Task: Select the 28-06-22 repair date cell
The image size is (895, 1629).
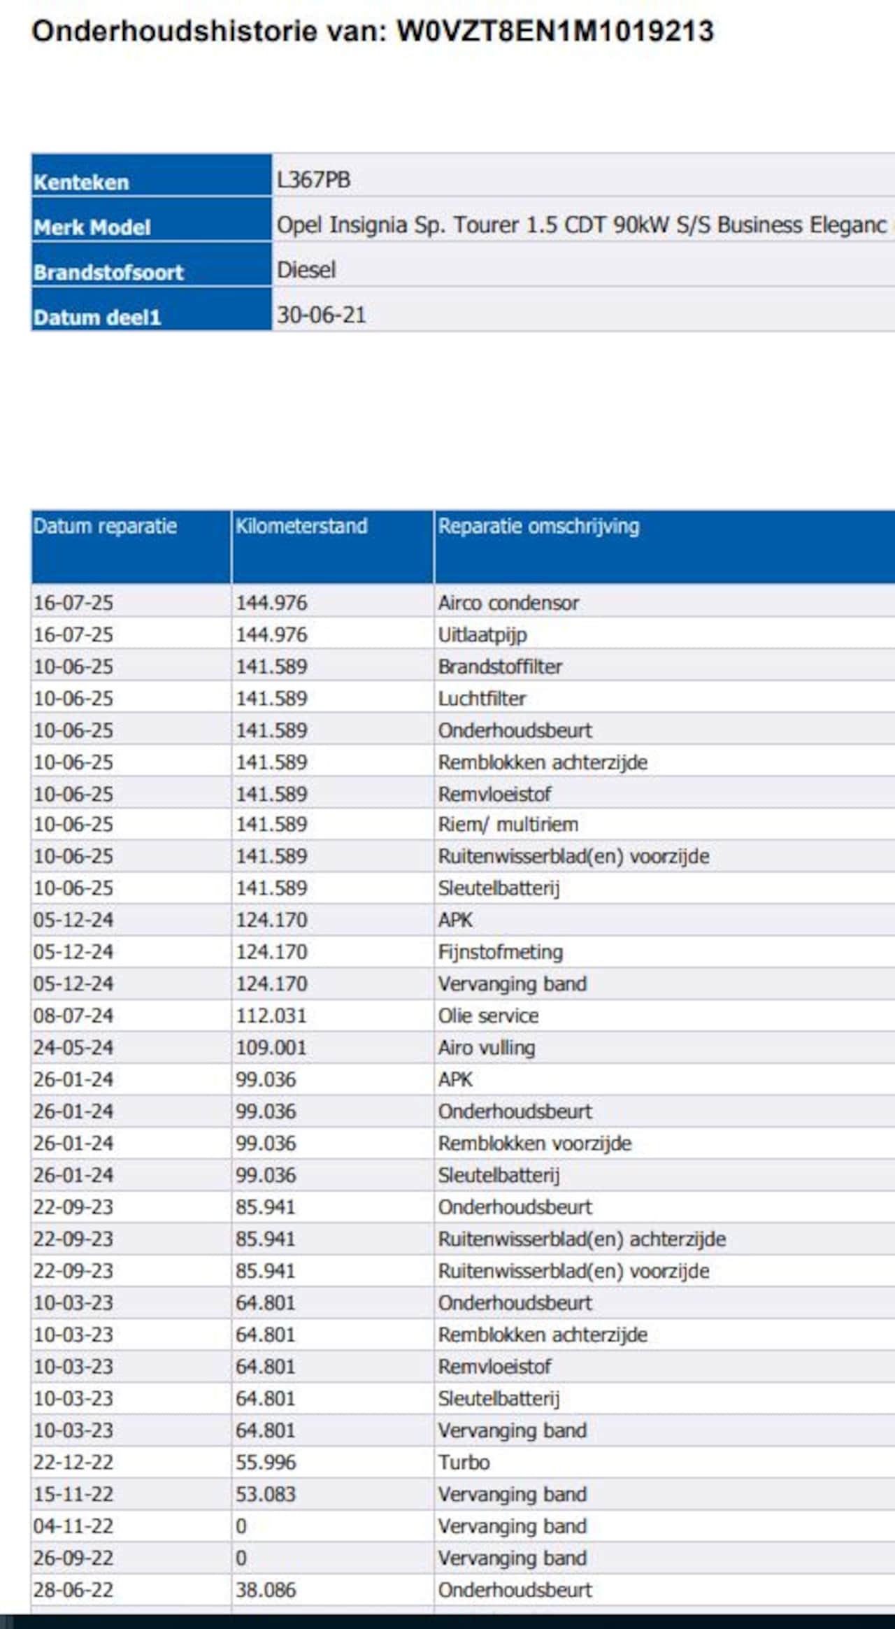Action: (73, 1590)
